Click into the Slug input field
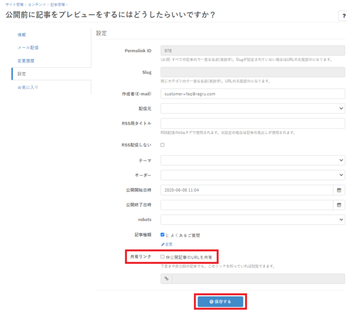Screen dimensions: 347x310 tap(253, 72)
